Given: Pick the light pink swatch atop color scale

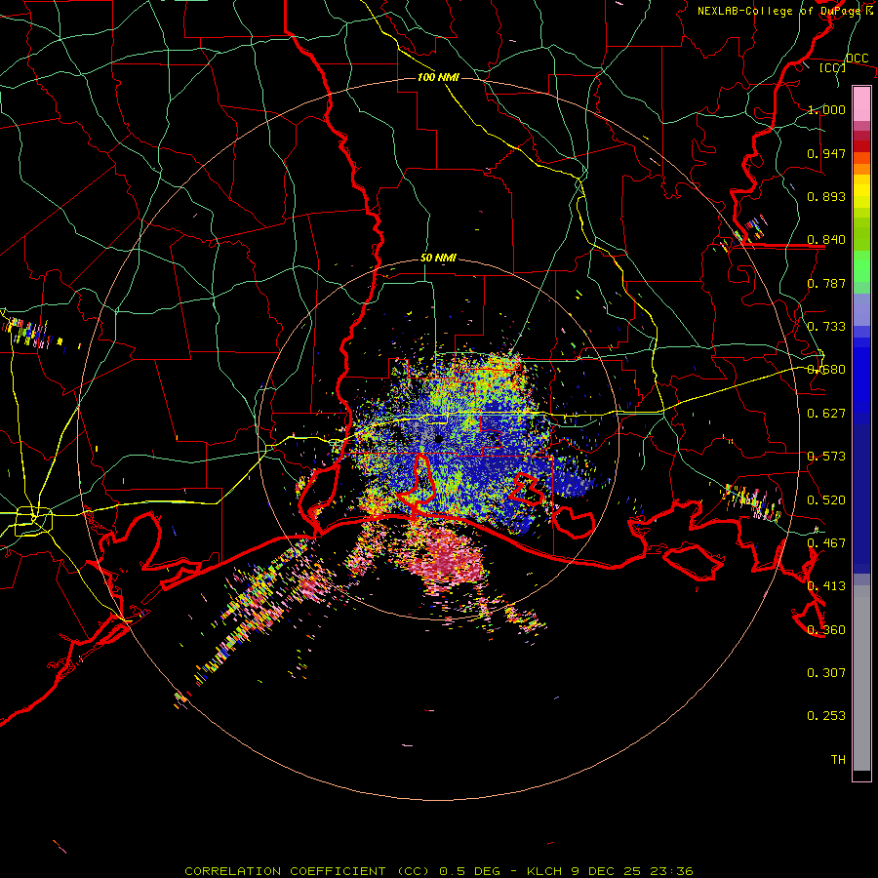Looking at the screenshot, I should (861, 103).
